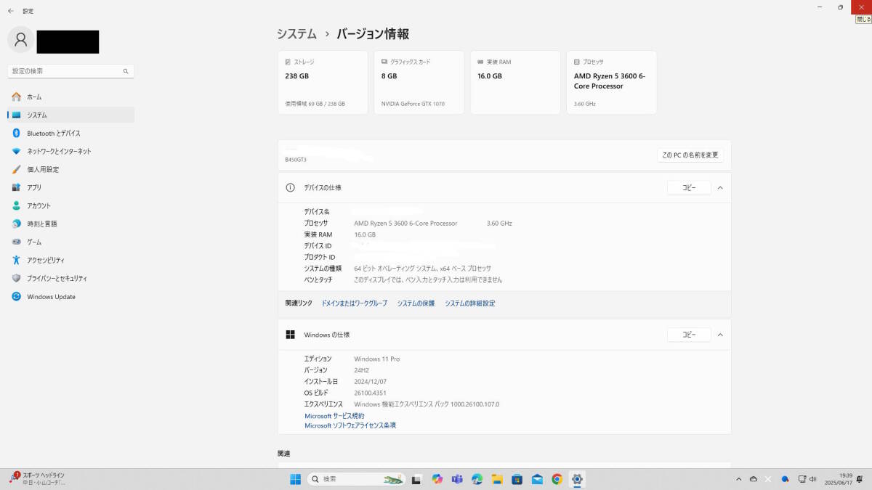Open the volume tray icon
The height and width of the screenshot is (490, 872).
(x=812, y=479)
